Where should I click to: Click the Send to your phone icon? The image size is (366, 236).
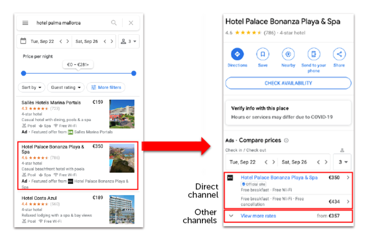coord(313,54)
